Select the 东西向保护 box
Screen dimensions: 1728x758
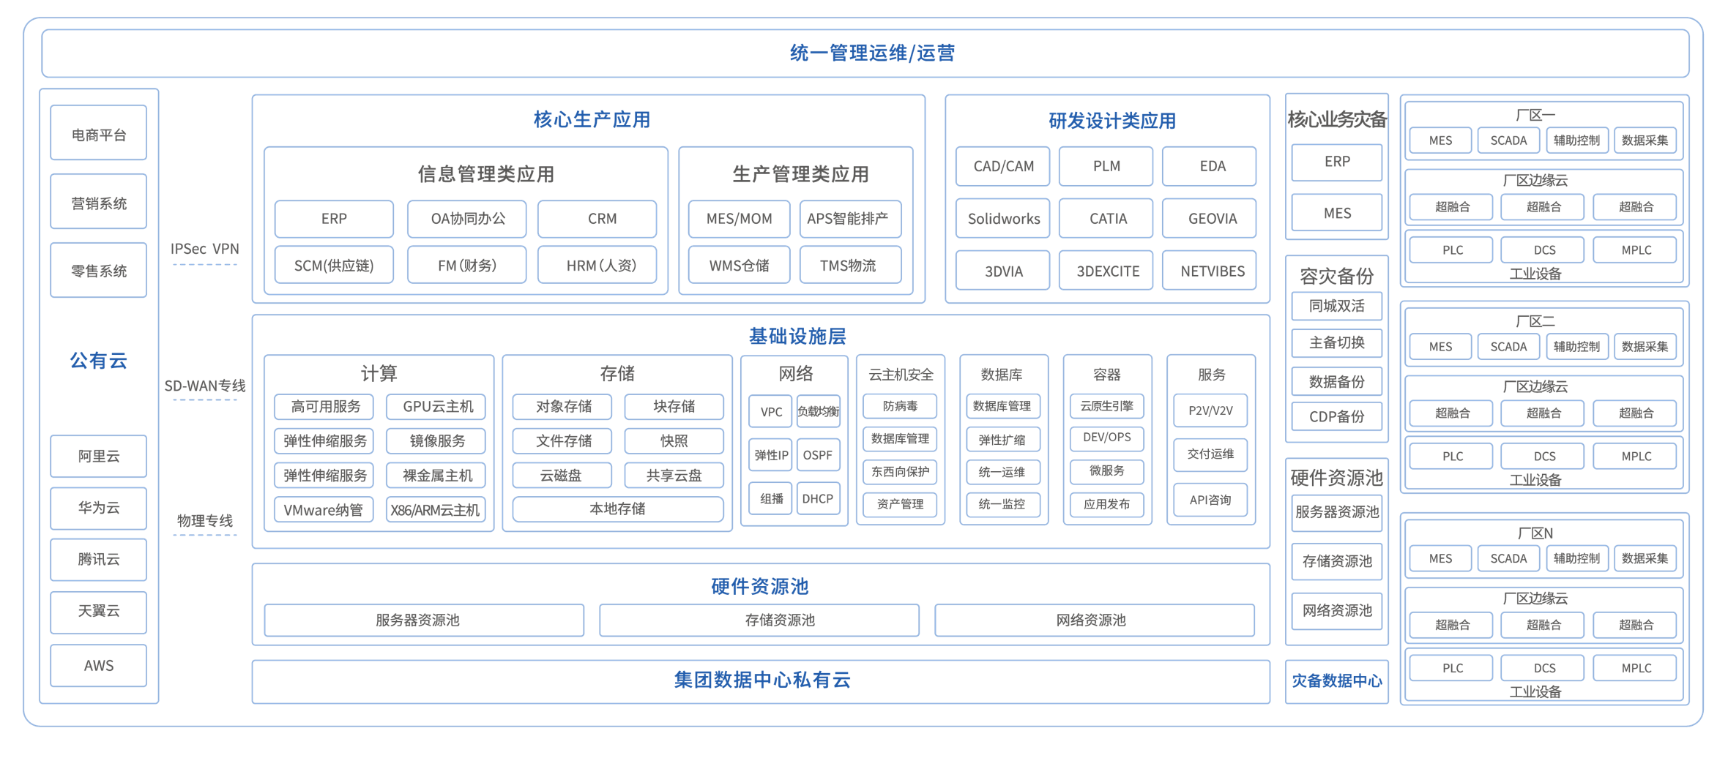click(900, 472)
